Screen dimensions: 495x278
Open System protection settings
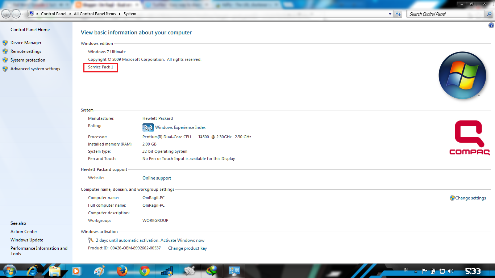[28, 60]
